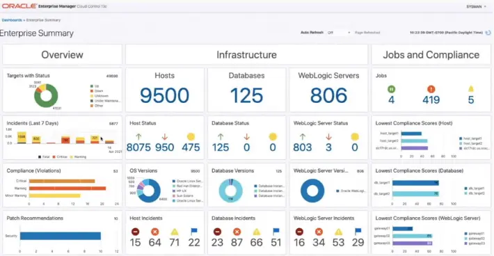Click the gateway01 bar in WebLogic compliance scores
494x256 pixels.
[403, 229]
